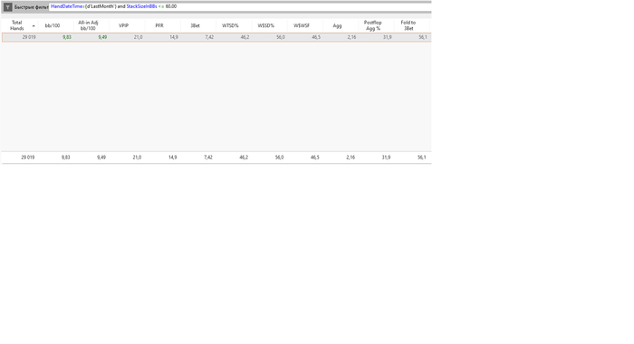Image resolution: width=634 pixels, height=344 pixels.
Task: Click 2,16 in the bottom totals row
Action: tap(351, 158)
